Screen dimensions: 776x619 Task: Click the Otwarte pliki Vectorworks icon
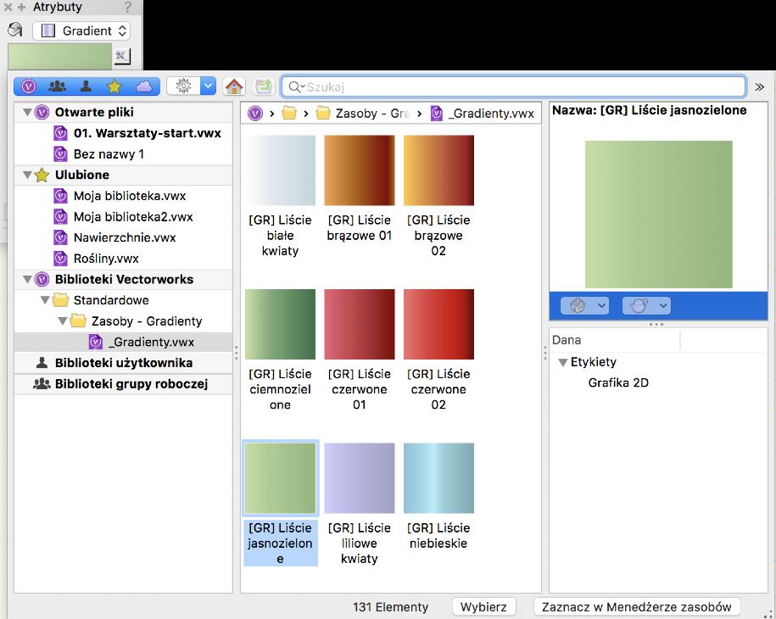point(42,112)
